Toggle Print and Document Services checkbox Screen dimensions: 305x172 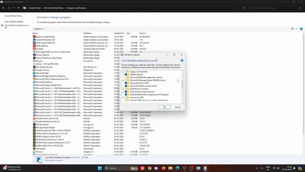[x=126, y=92]
